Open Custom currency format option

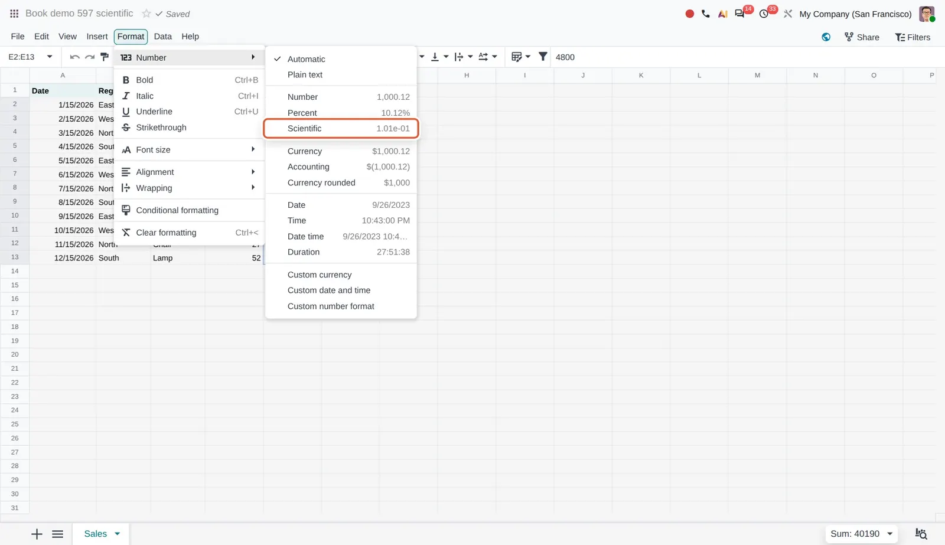coord(341,275)
